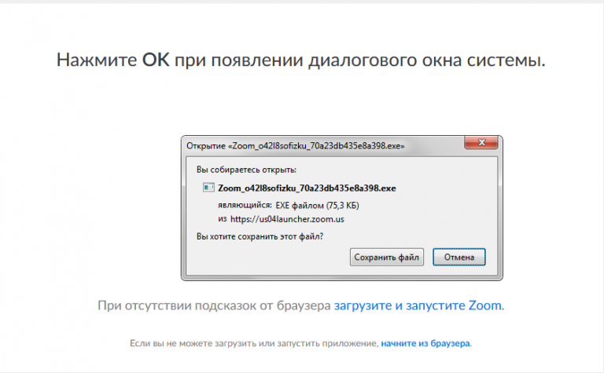Select the EXE file icon beside the filename
Viewport: 604px width, 373px height.
[x=208, y=188]
